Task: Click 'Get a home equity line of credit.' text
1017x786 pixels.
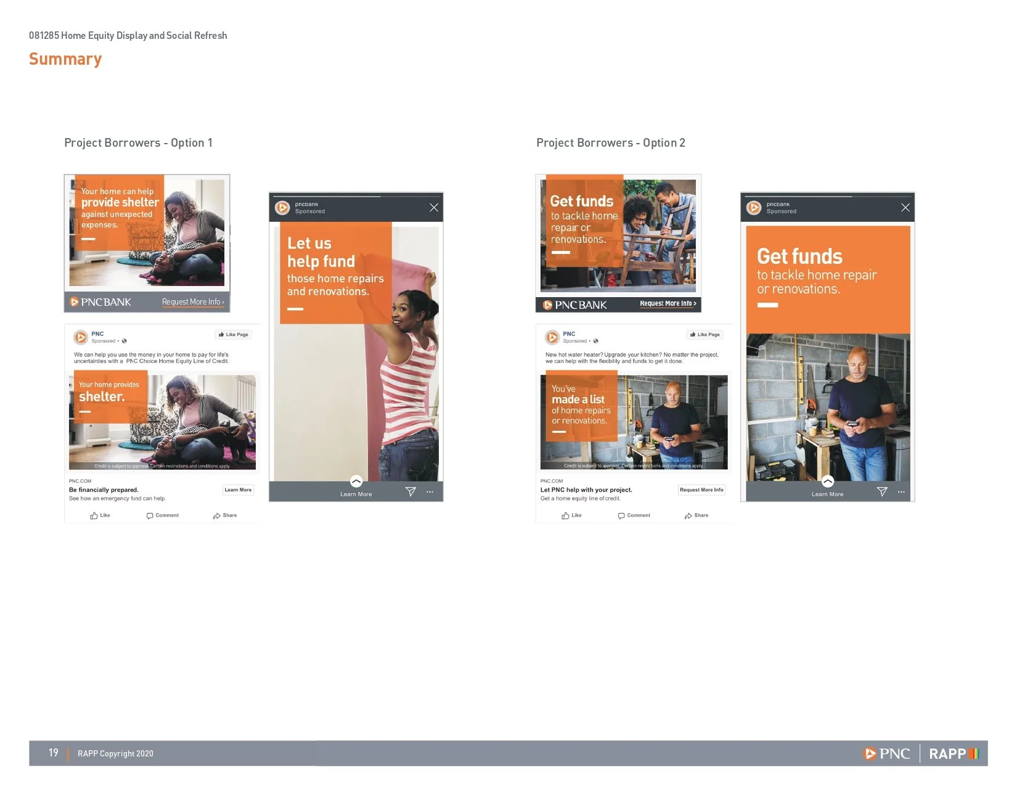Action: click(581, 499)
